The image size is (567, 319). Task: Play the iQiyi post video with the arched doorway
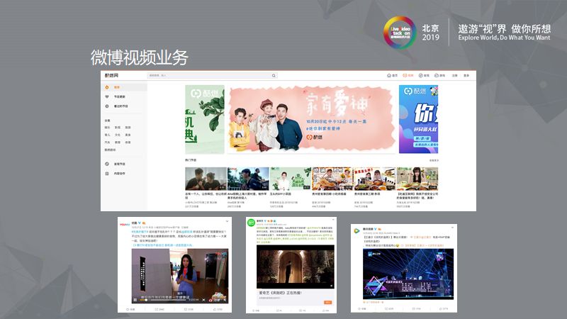click(296, 267)
